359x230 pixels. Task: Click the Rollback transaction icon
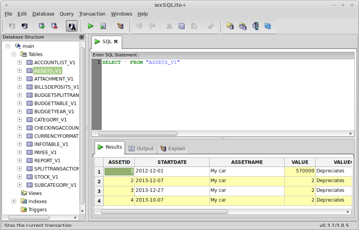coord(54,26)
